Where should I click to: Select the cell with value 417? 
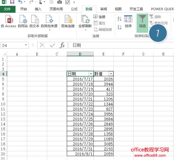click(x=103, y=89)
